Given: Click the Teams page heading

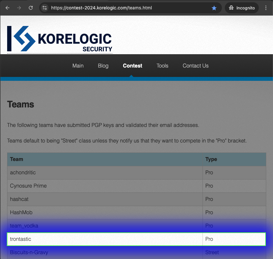Looking at the screenshot, I should point(21,105).
